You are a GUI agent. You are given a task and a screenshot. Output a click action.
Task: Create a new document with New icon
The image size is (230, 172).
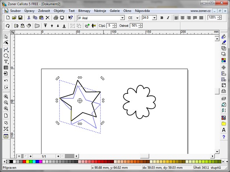pyautogui.click(x=8, y=18)
